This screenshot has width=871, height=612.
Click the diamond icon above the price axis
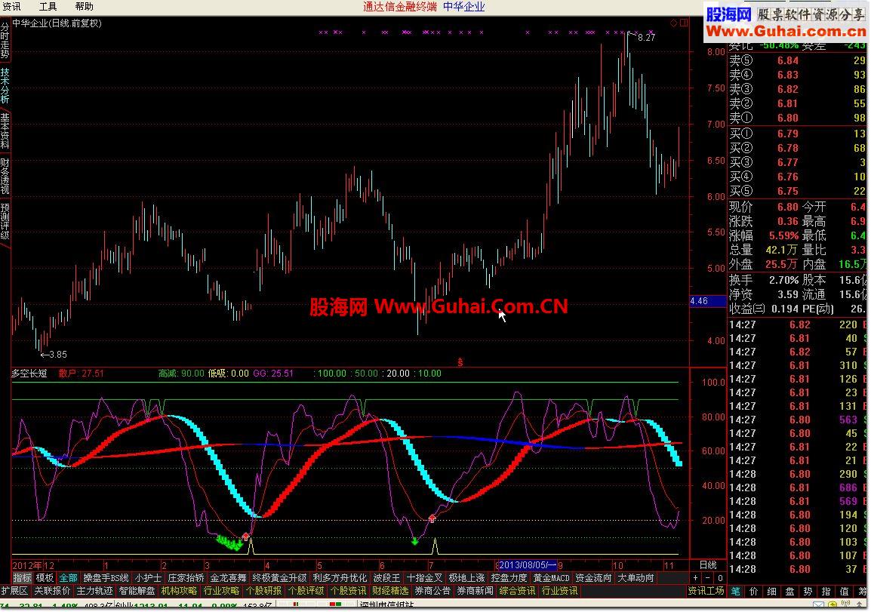pyautogui.click(x=673, y=23)
